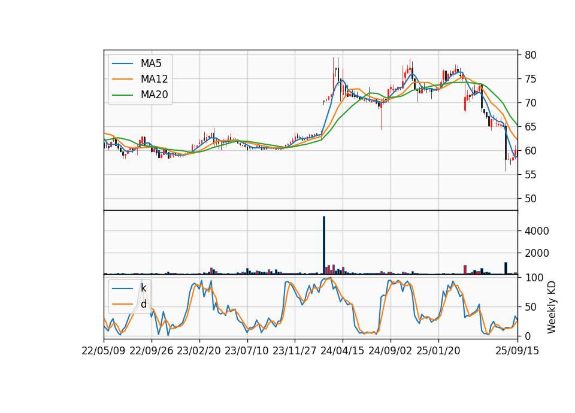Click the 22/09/26 date tick label
Image resolution: width=575 pixels, height=413 pixels.
(x=152, y=351)
